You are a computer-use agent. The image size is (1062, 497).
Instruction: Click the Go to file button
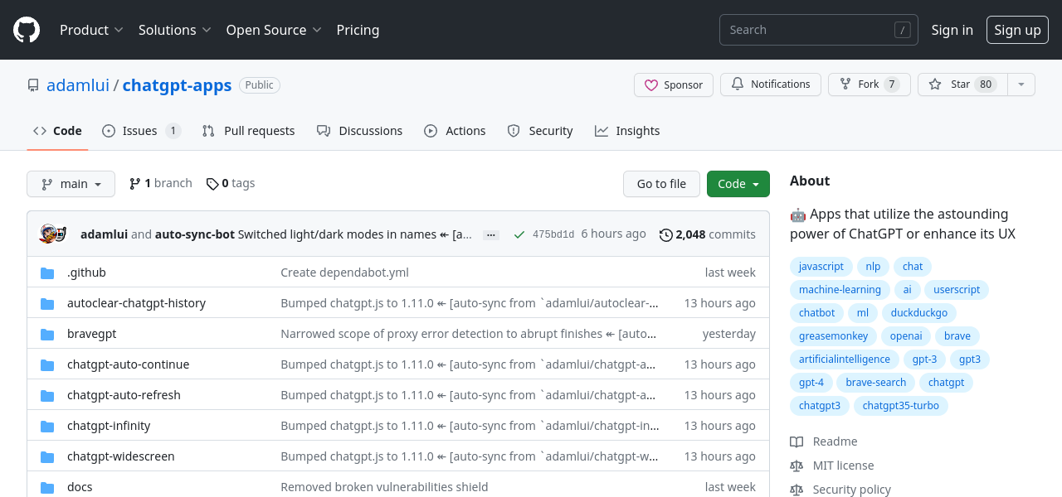[661, 184]
